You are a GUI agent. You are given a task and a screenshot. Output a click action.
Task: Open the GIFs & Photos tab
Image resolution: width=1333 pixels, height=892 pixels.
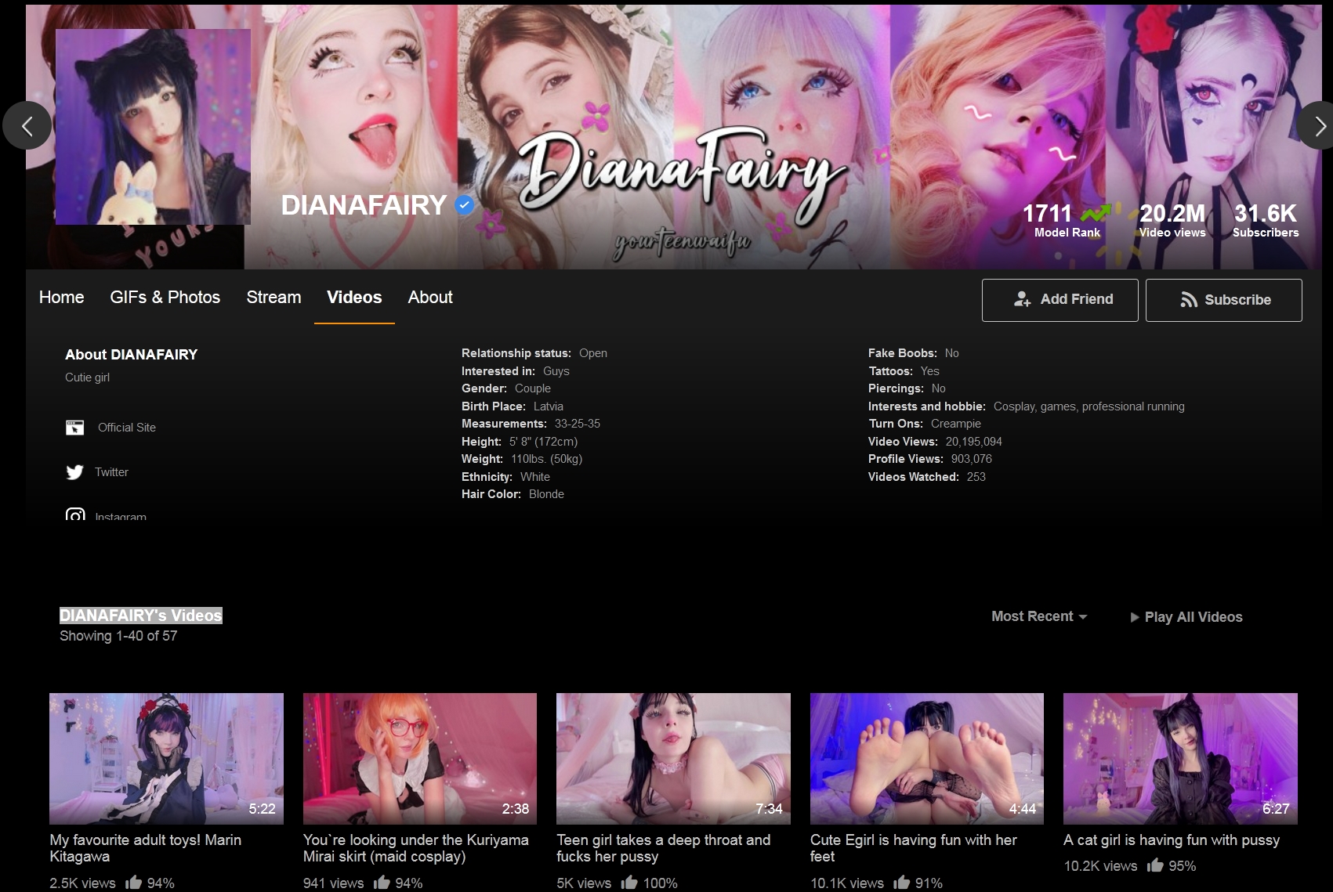[x=165, y=298]
